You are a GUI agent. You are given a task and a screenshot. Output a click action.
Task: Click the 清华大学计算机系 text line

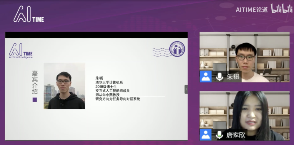click(109, 82)
